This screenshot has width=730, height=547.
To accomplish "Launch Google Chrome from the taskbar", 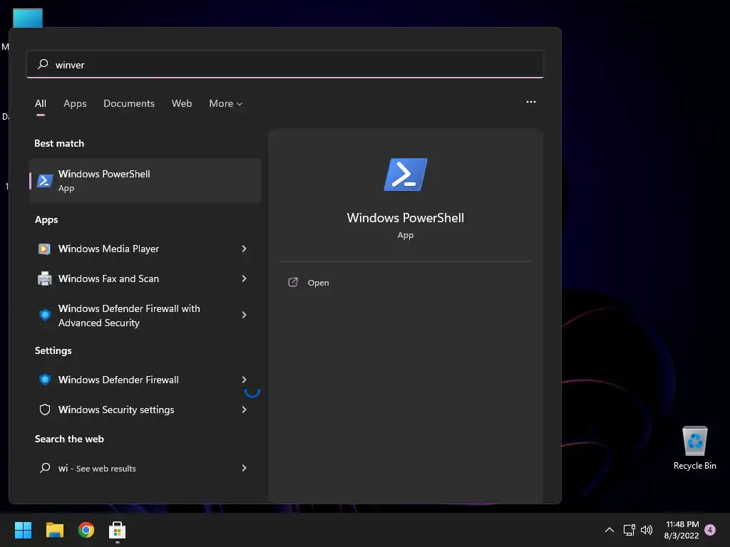I will coord(86,530).
